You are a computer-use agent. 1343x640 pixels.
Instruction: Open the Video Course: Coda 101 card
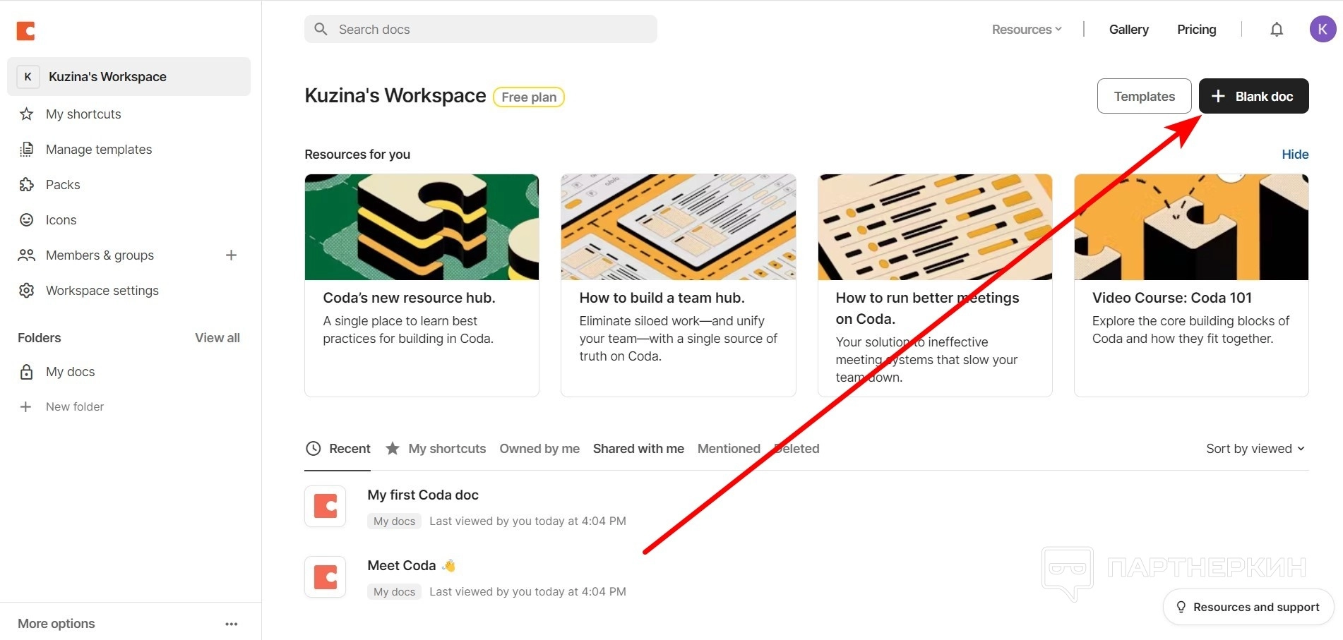1190,285
